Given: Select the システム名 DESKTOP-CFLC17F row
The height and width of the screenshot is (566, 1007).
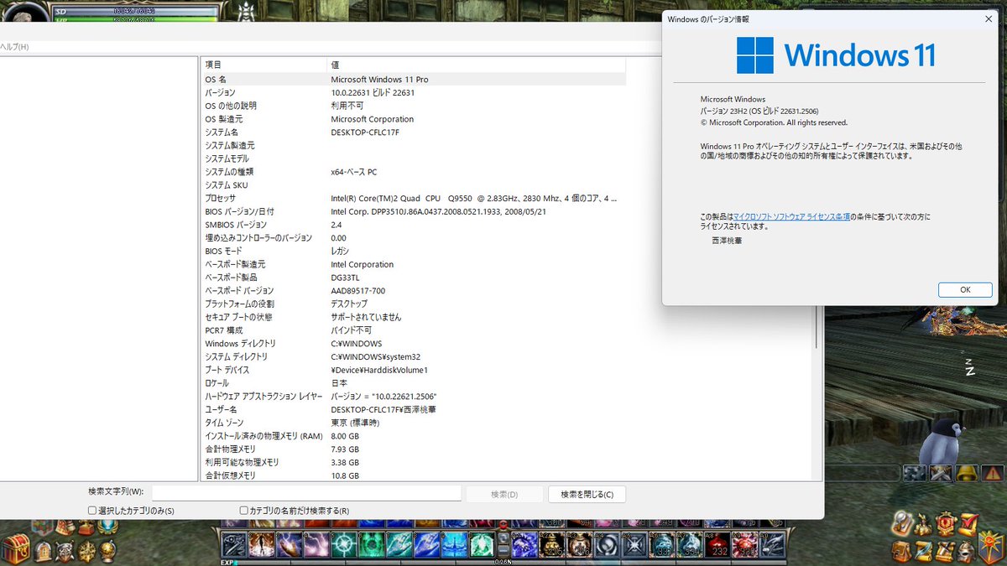Looking at the screenshot, I should pos(413,132).
